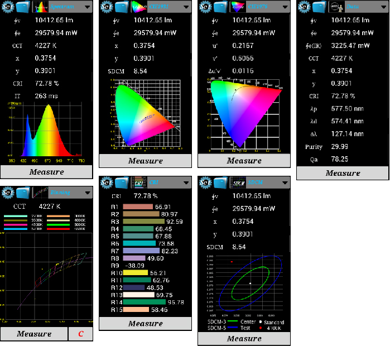This screenshot has width=390, height=346.
Task: Open folder icon in CIE1976 panel
Action: point(220,7)
